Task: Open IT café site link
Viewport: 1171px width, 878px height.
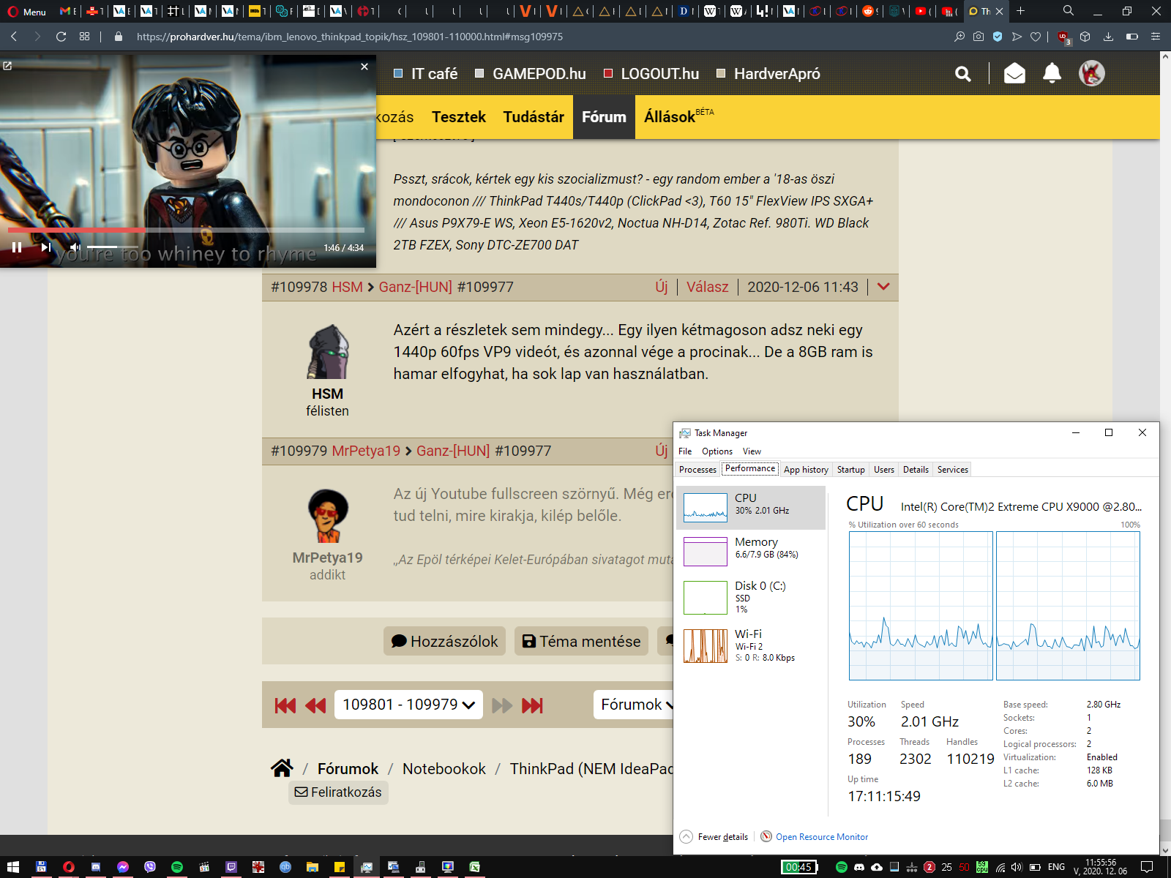Action: tap(426, 74)
